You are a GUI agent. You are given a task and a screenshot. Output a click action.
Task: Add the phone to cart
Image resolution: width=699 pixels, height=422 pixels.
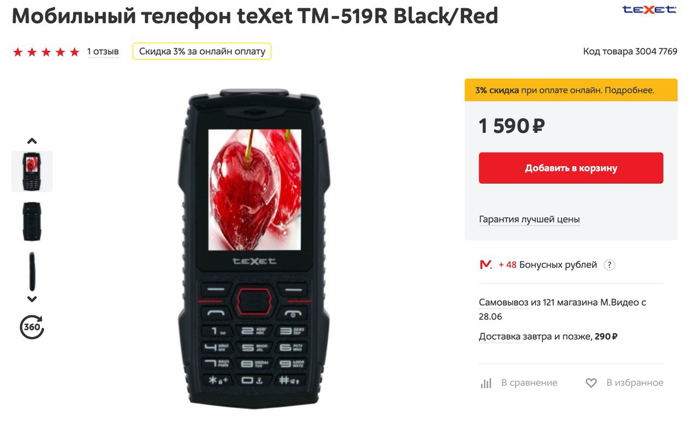tap(571, 168)
